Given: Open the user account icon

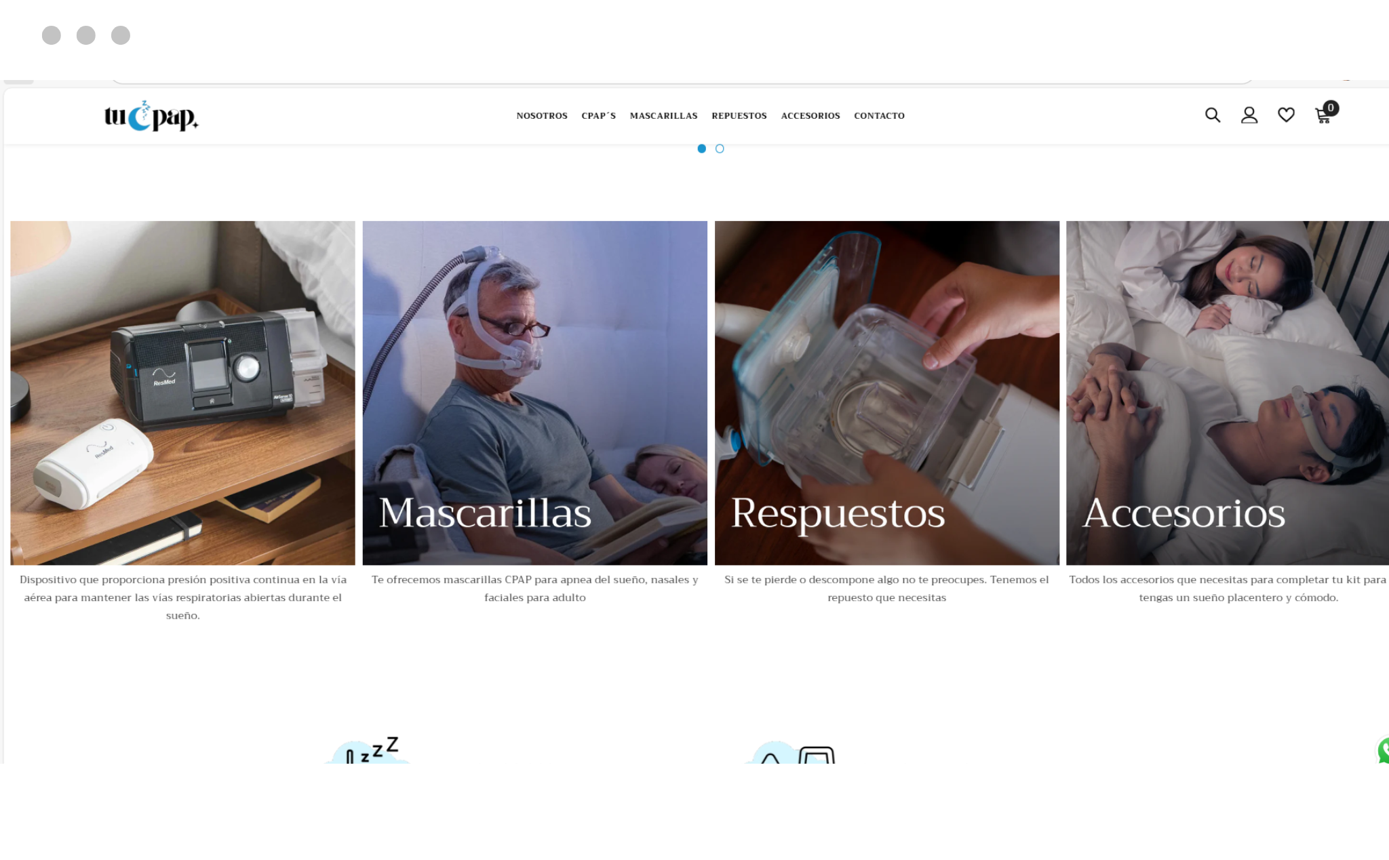Looking at the screenshot, I should 1249,115.
